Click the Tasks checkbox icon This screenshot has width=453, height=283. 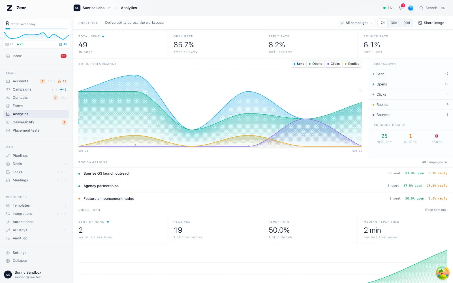8,172
